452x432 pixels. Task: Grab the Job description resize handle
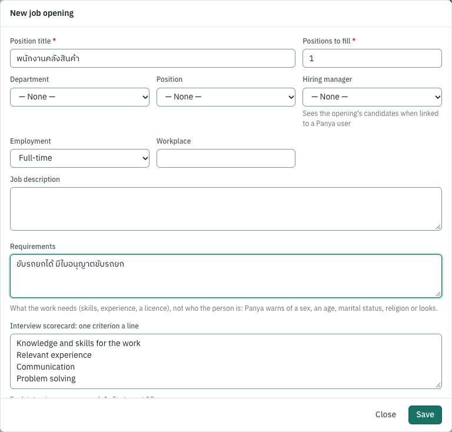point(438,227)
